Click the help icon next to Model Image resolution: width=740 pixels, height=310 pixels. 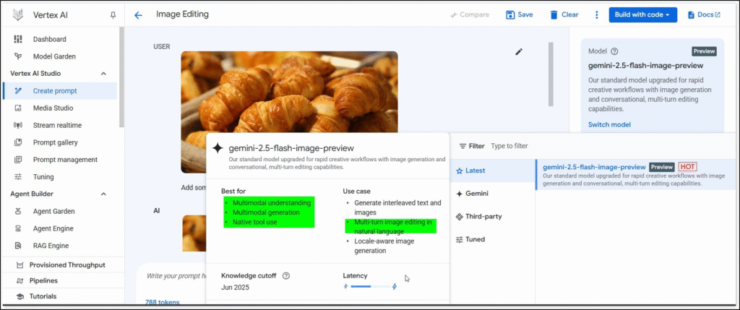[614, 51]
